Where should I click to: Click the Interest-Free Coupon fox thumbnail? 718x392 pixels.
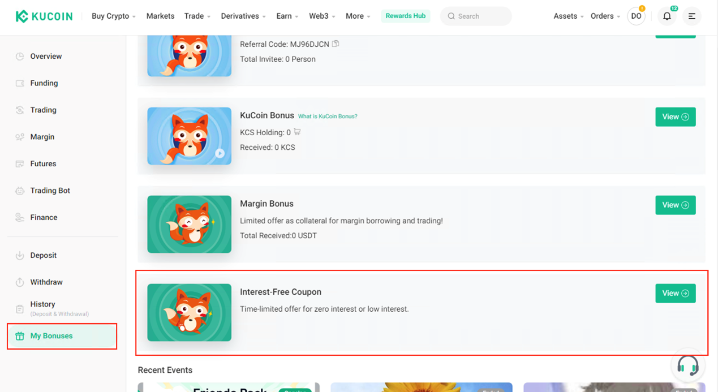tap(190, 313)
